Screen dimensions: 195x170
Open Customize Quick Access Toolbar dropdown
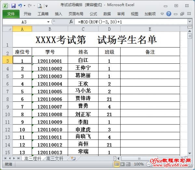click(46, 6)
